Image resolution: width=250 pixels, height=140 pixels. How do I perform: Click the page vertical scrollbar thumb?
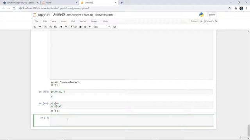[248, 131]
